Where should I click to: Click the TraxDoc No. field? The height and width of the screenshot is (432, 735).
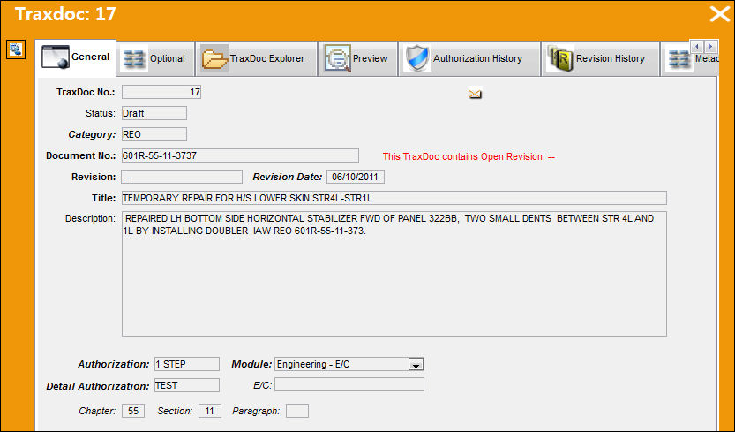[161, 92]
